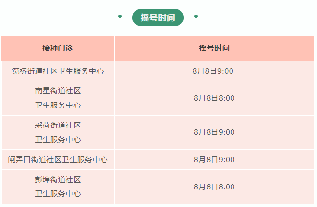Click the green dot left of title badge
The height and width of the screenshot is (207, 317).
pos(120,16)
